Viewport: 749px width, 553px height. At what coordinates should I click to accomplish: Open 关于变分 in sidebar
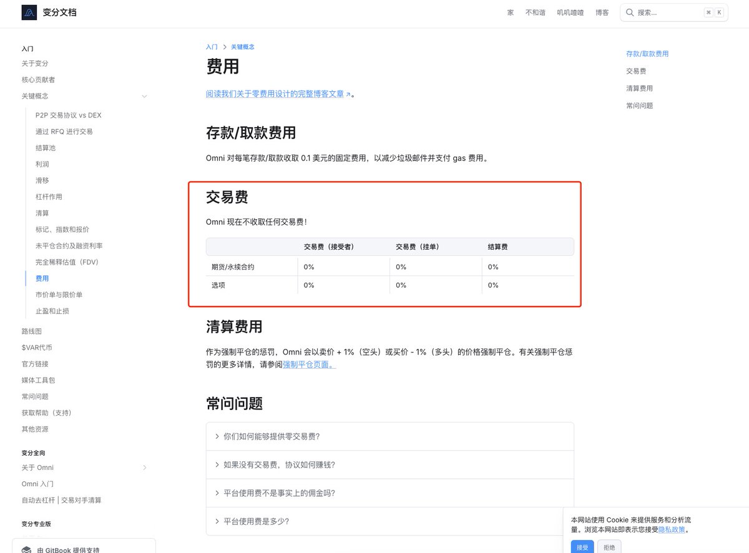(35, 64)
